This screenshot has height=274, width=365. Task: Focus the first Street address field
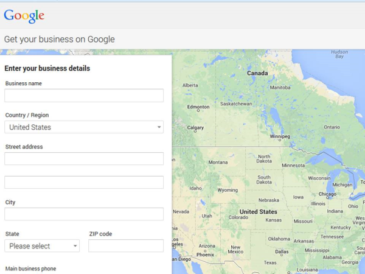[84, 159]
